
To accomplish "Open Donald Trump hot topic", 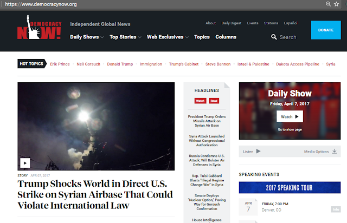I will coord(120,64).
